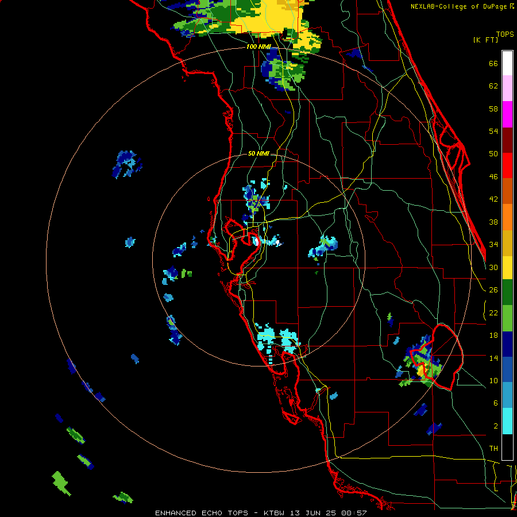Click the legend value 66

tap(493, 64)
